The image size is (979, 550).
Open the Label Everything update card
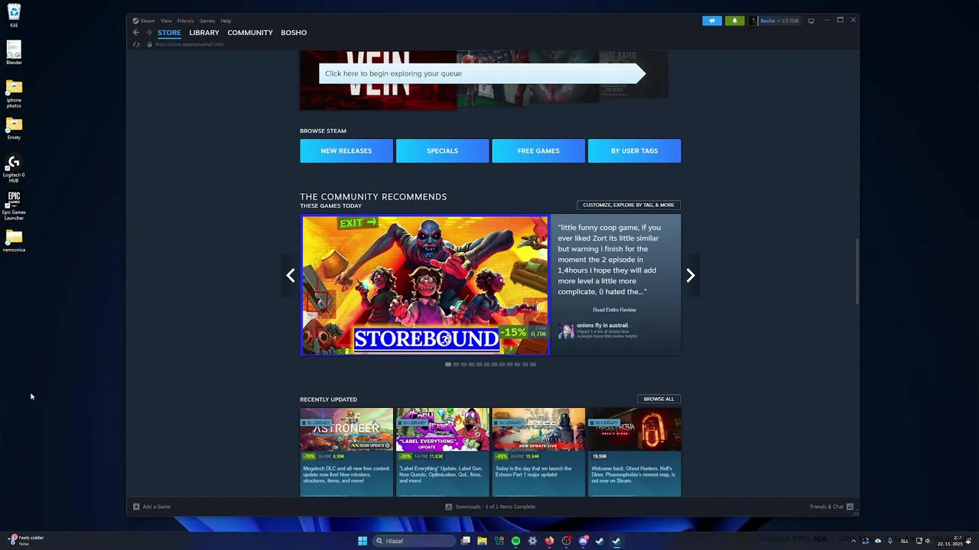tap(442, 452)
